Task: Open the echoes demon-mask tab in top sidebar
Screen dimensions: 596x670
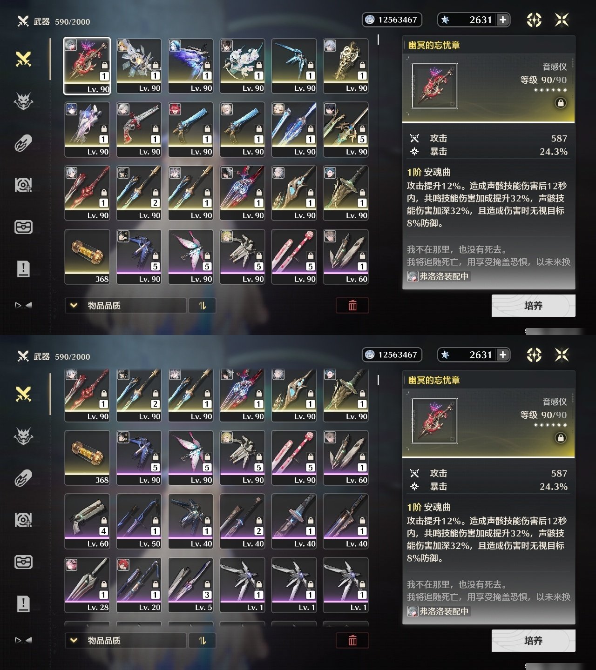Action: pyautogui.click(x=23, y=100)
